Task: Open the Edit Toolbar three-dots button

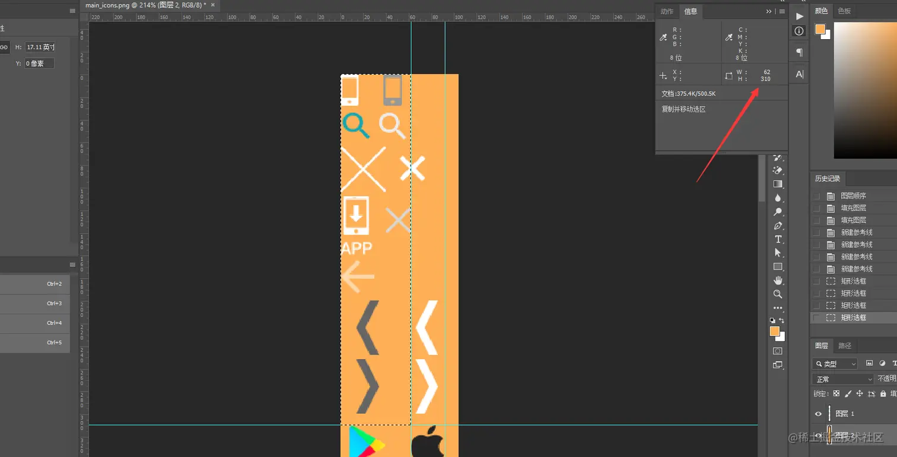Action: tap(778, 308)
